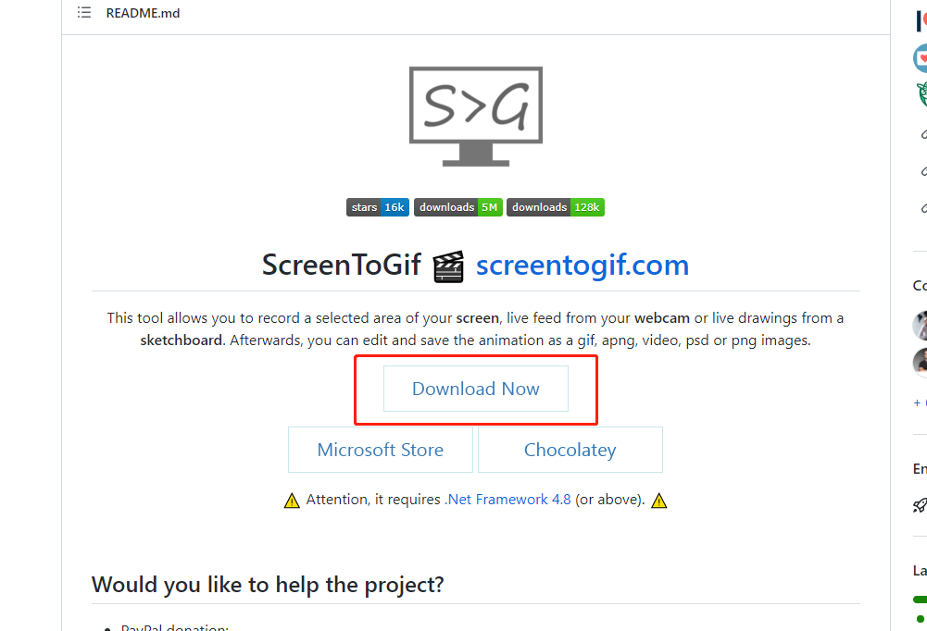927x631 pixels.
Task: Open the first contributor avatar
Action: coord(921,325)
